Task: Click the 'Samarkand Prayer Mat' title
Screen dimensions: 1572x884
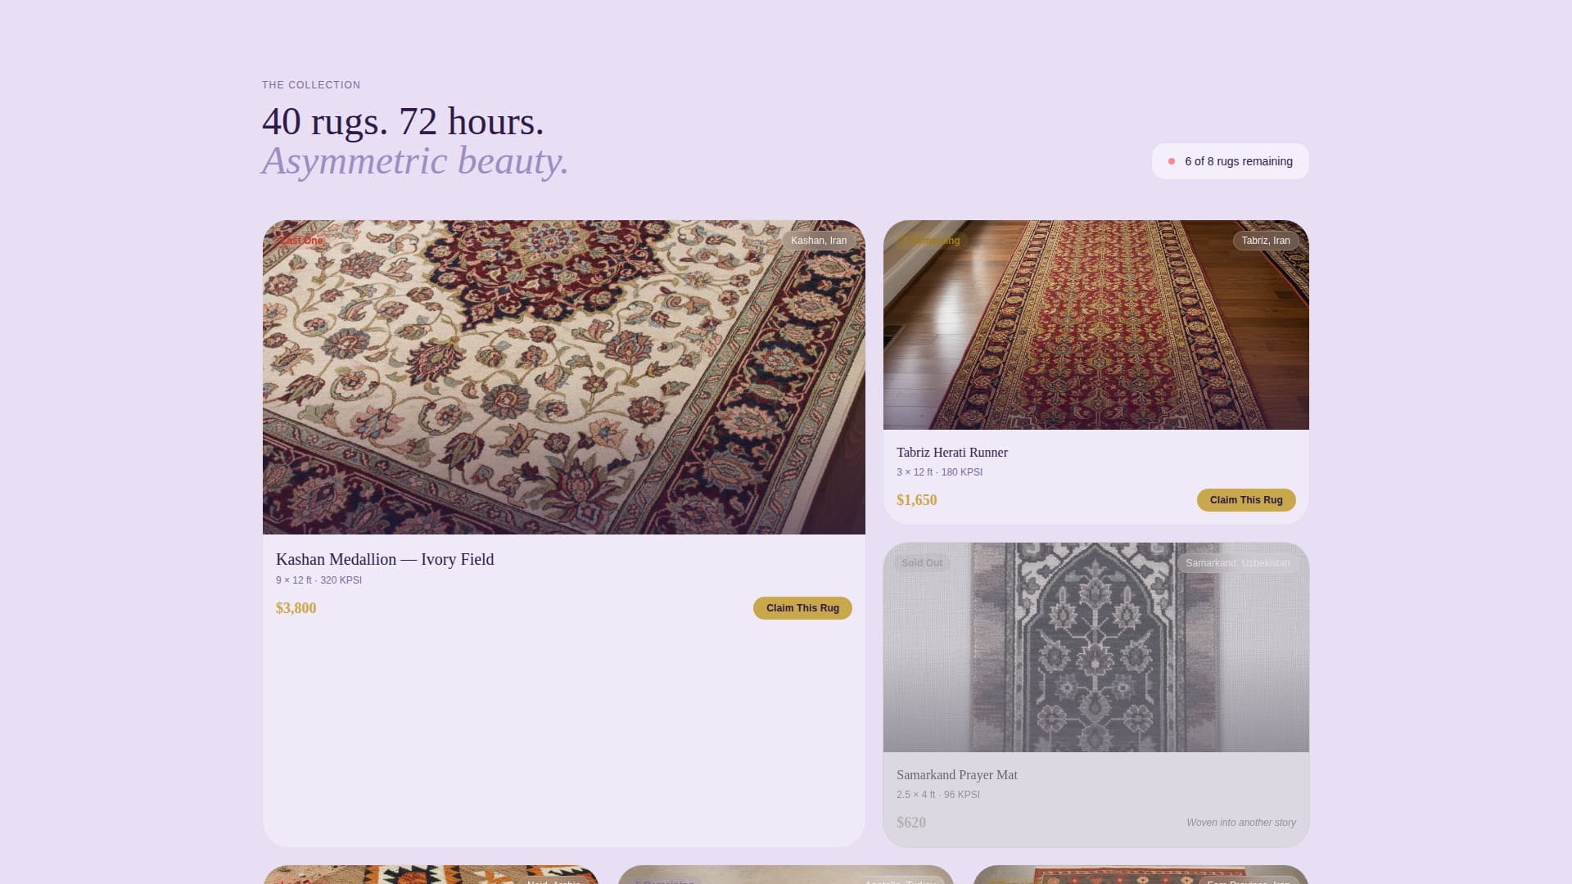Action: (957, 775)
